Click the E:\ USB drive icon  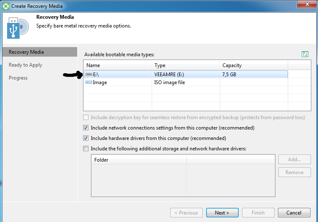[88, 75]
